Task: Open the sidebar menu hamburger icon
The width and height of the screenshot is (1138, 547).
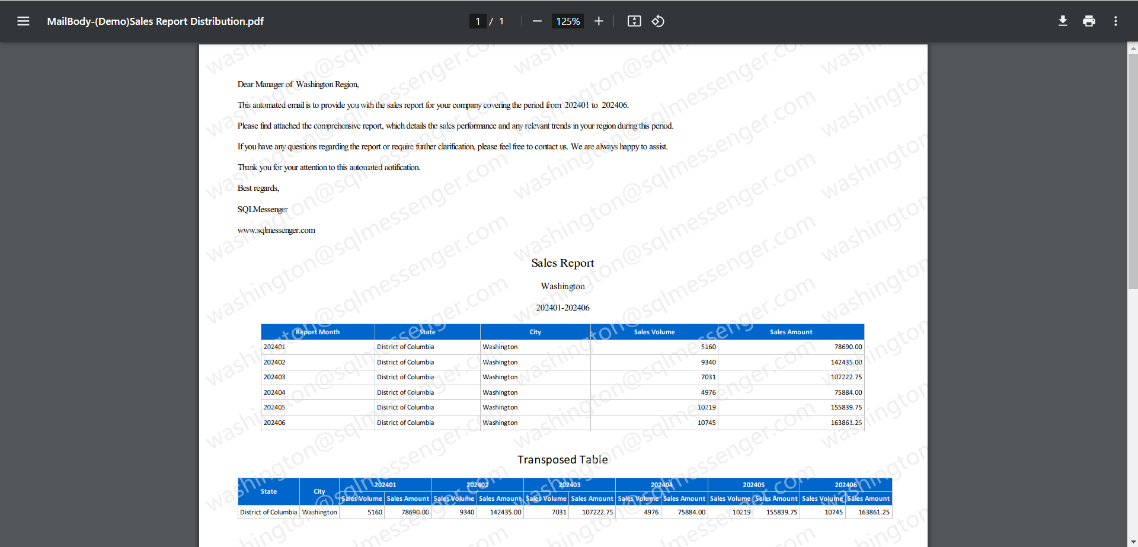Action: 23,21
